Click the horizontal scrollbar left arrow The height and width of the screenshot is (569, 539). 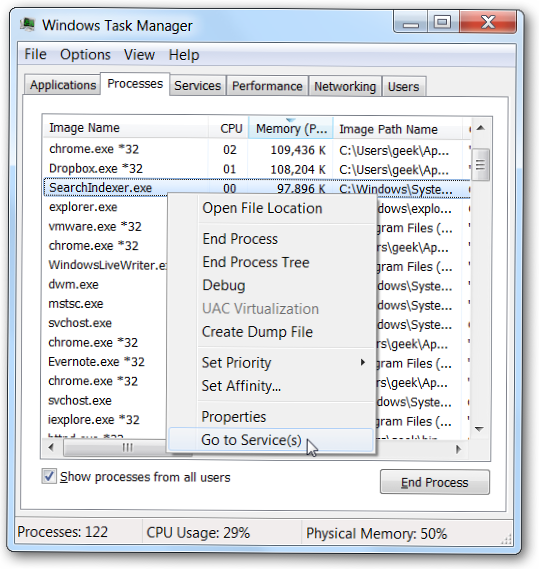coord(51,447)
